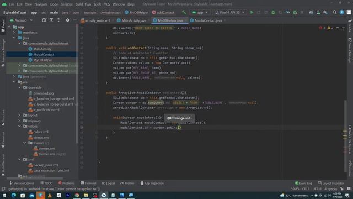Go to next highlighted error arrow
Image resolution: width=353 pixels, height=199 pixels.
(343, 28)
